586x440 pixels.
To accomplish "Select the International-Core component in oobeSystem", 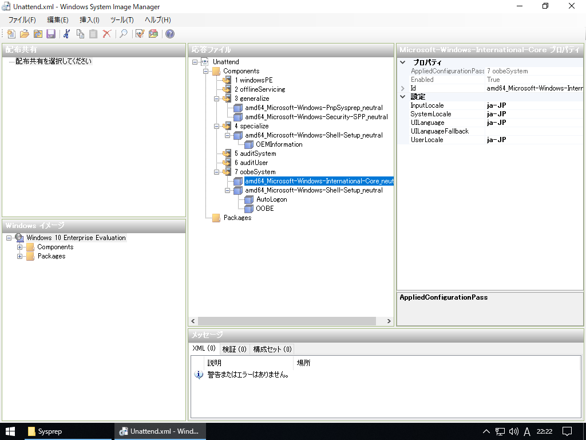I will [x=319, y=181].
